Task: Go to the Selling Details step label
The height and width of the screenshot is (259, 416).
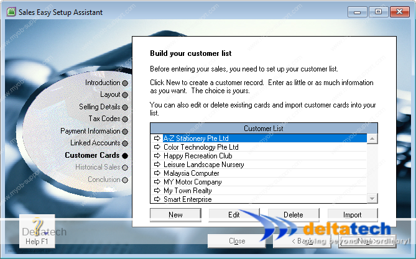Action: pos(99,107)
